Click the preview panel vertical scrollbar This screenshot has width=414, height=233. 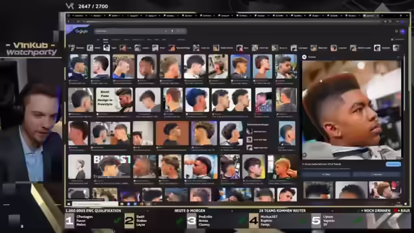[404, 85]
